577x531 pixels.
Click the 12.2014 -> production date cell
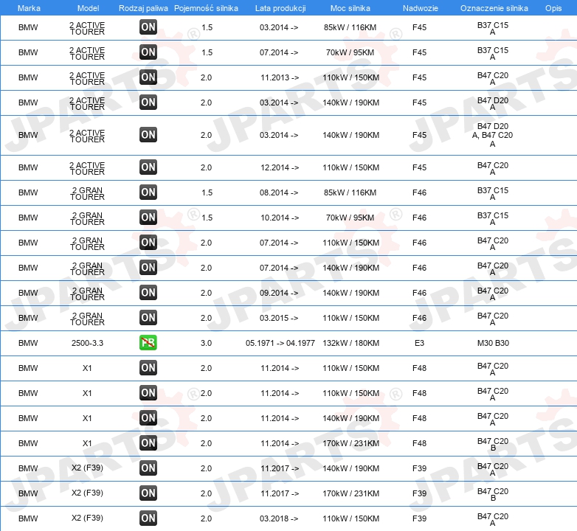[280, 167]
